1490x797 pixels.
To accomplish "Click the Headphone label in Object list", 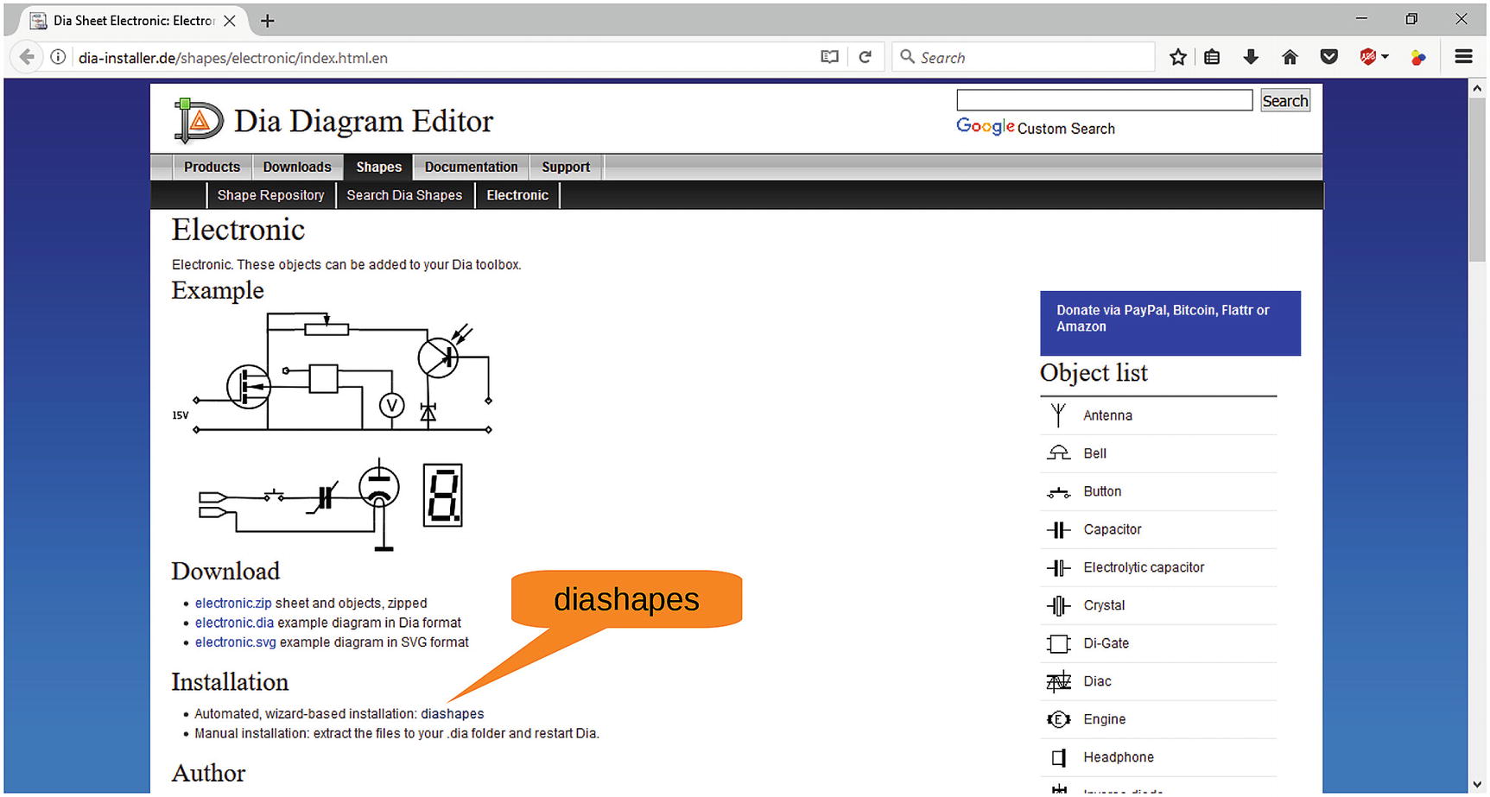I will pos(1119,757).
